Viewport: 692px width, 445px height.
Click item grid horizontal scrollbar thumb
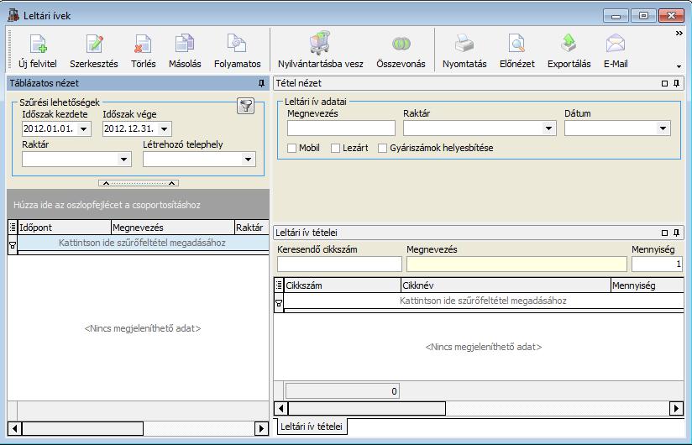tap(367, 408)
